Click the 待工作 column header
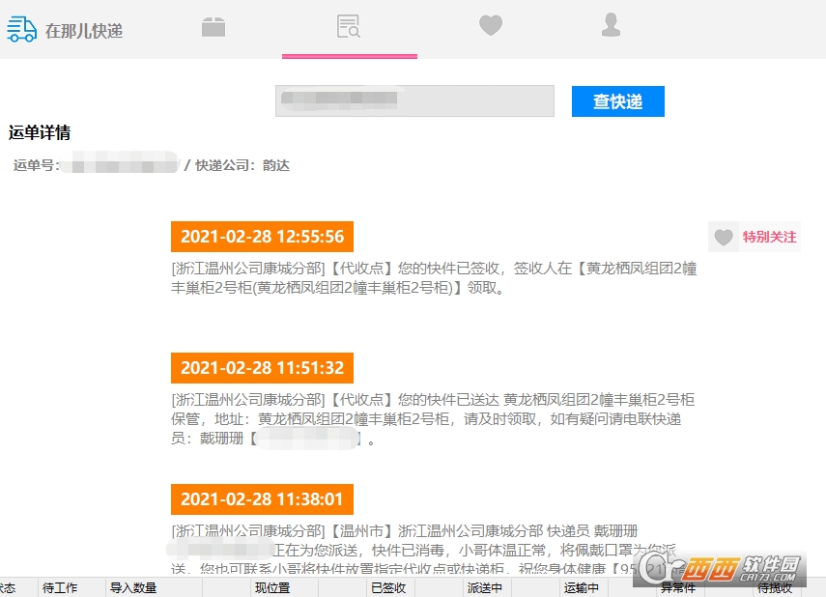 60,587
